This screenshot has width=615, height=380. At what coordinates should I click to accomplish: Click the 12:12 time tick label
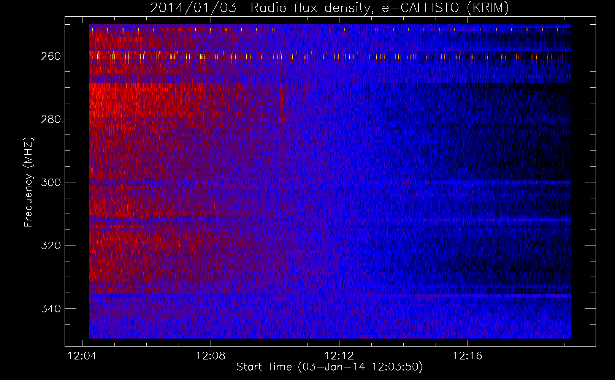(339, 356)
